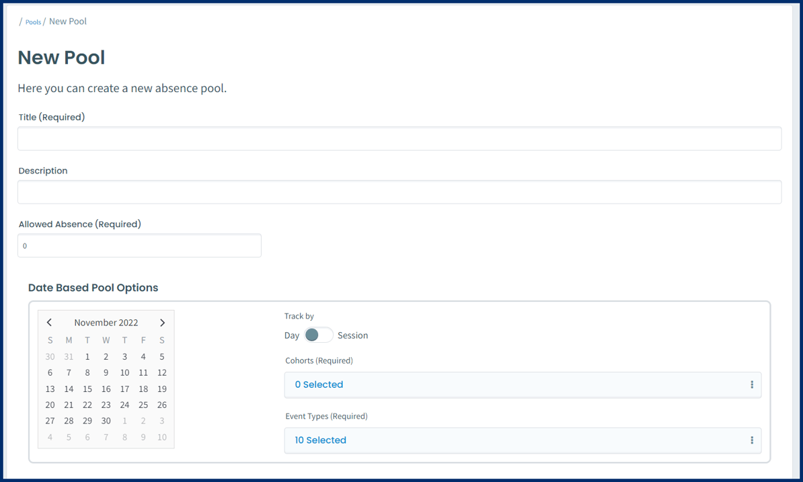Click the Day label beside the toggle

pos(291,335)
